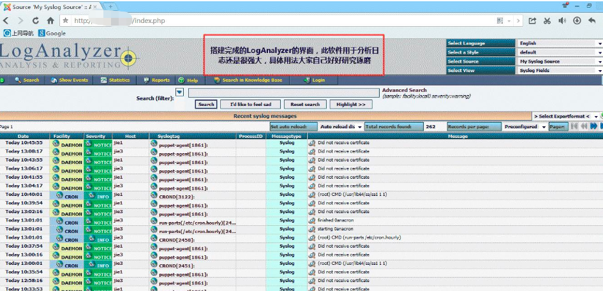Open Google bookmark link
The width and height of the screenshot is (603, 291).
tap(52, 33)
